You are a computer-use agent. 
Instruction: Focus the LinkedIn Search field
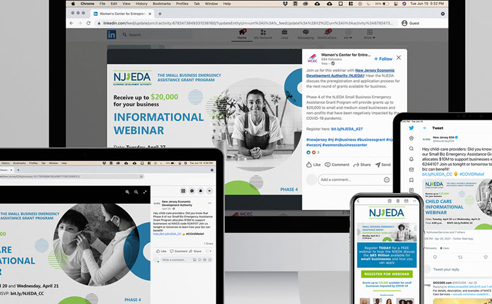pos(157,34)
